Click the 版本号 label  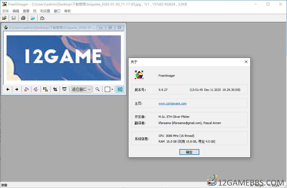[x=140, y=90]
